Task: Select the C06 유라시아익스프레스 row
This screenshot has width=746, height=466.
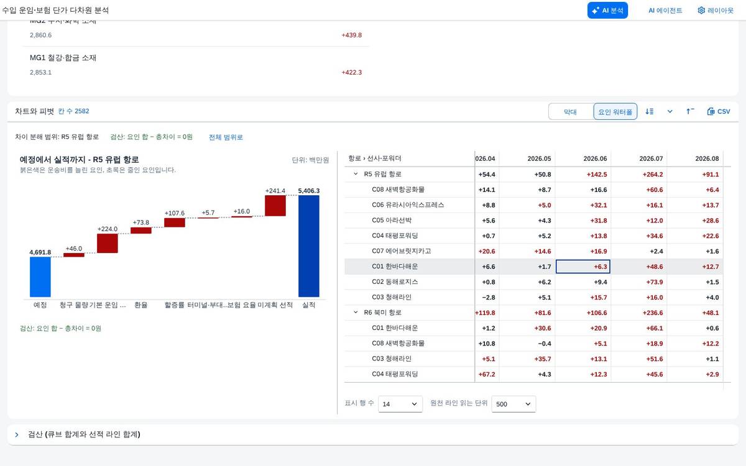Action: click(x=533, y=205)
